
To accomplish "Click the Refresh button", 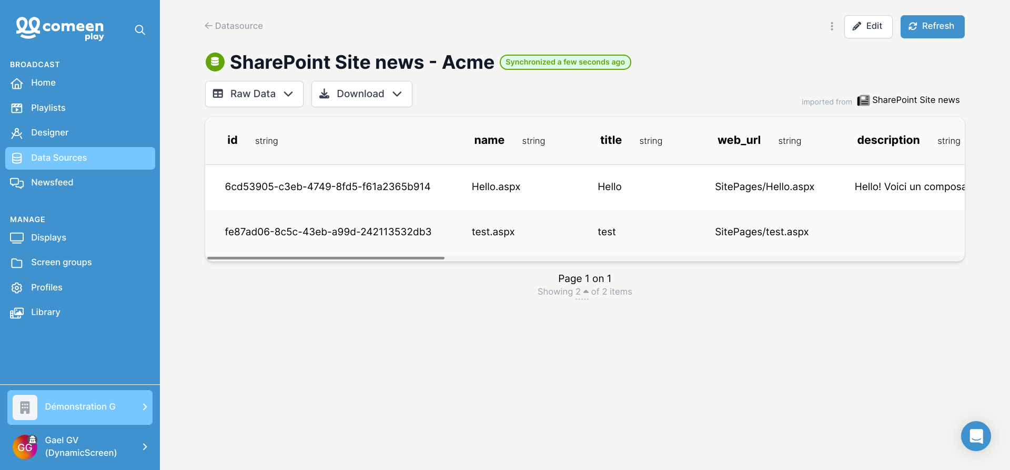I will (x=932, y=26).
